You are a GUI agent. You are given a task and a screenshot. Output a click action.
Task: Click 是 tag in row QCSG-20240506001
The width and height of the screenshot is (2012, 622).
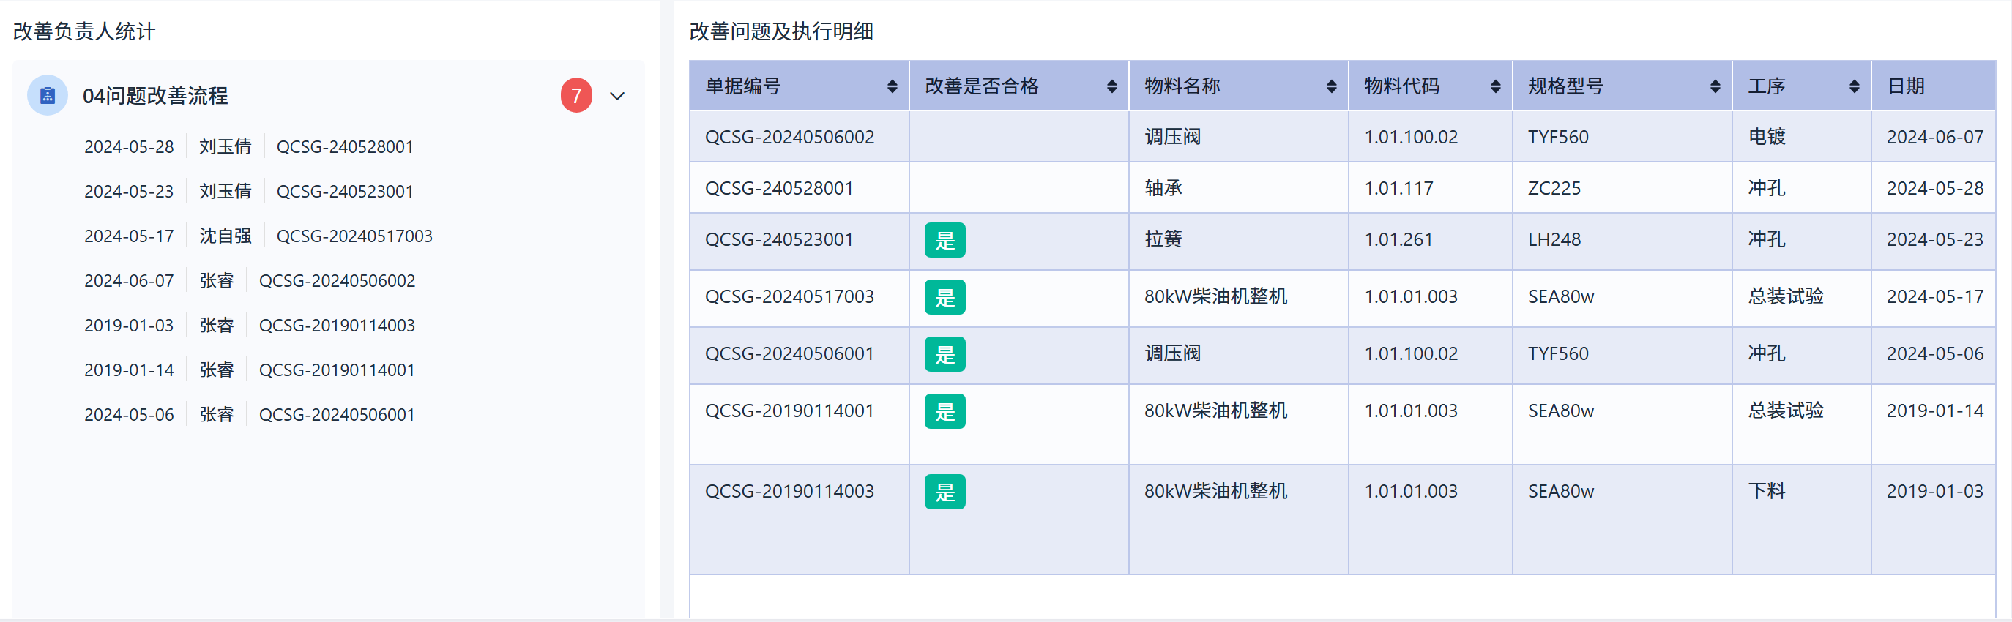(944, 354)
